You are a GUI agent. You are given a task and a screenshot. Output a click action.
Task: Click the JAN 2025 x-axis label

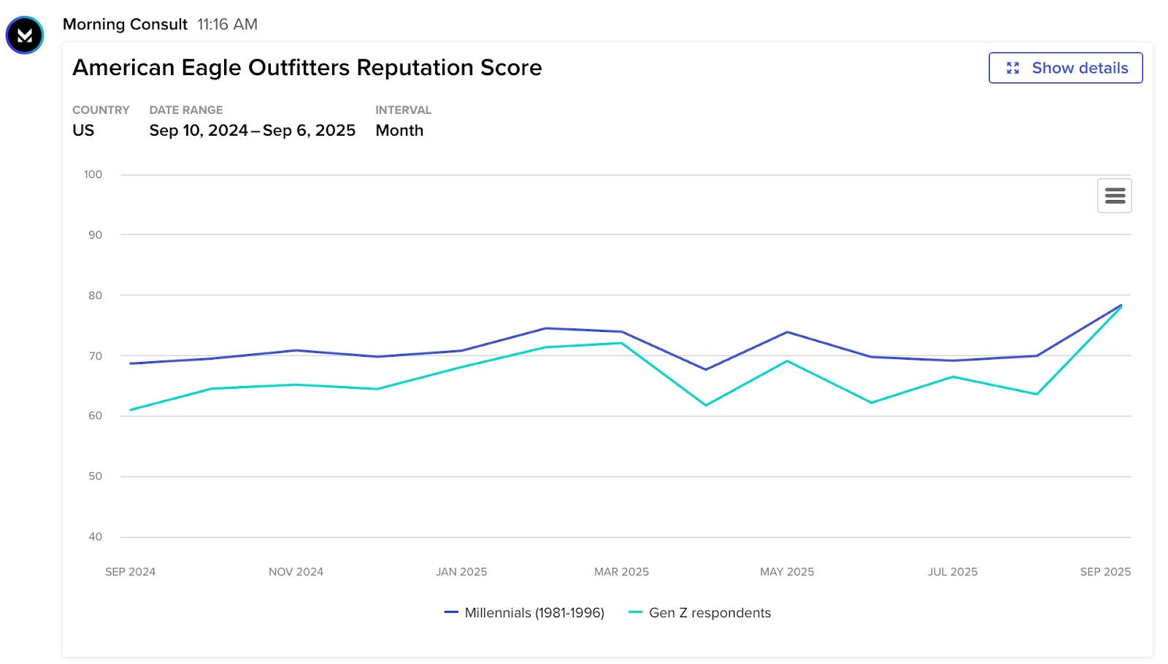[461, 572]
